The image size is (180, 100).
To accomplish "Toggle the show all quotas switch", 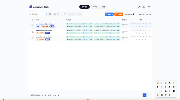I will [x=134, y=14].
